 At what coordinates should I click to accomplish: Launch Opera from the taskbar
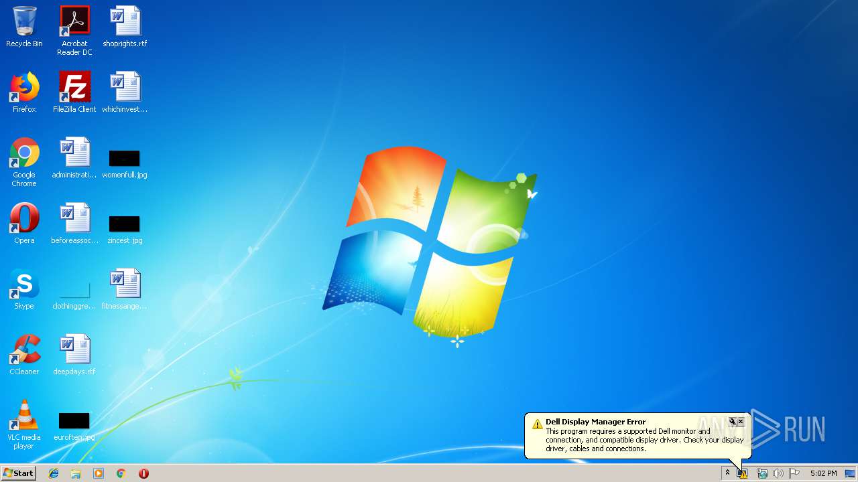pyautogui.click(x=143, y=473)
